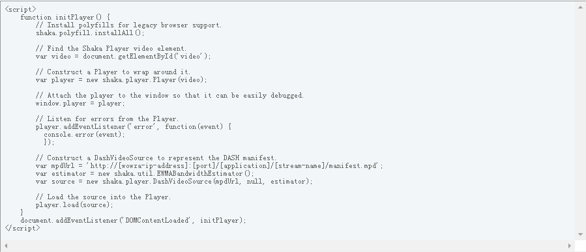
Task: Click the player.addEventListener('error') line
Action: point(134,127)
